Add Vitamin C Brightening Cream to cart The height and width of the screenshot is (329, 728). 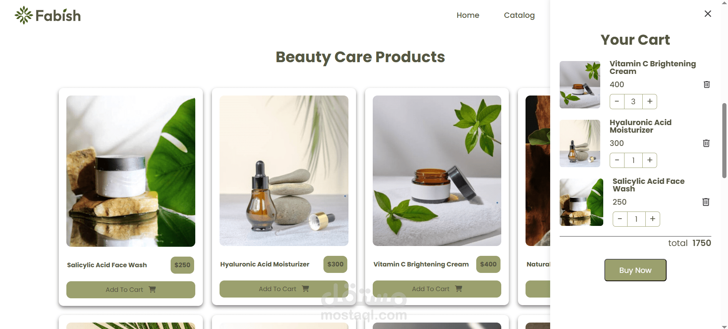[x=437, y=289]
